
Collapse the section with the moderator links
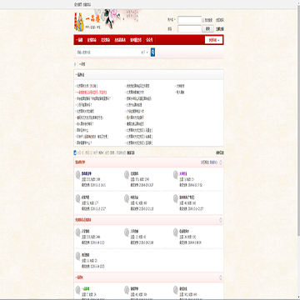(221, 162)
